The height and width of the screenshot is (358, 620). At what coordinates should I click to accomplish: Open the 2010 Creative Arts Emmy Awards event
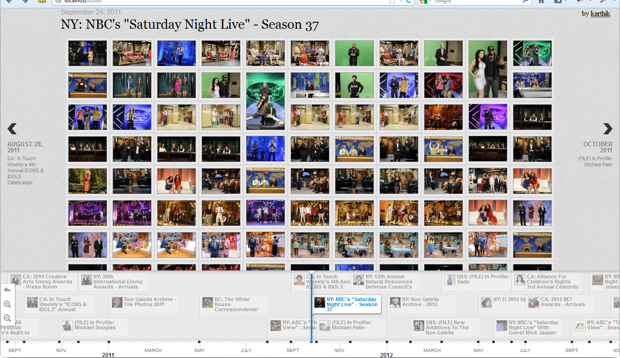(42, 282)
